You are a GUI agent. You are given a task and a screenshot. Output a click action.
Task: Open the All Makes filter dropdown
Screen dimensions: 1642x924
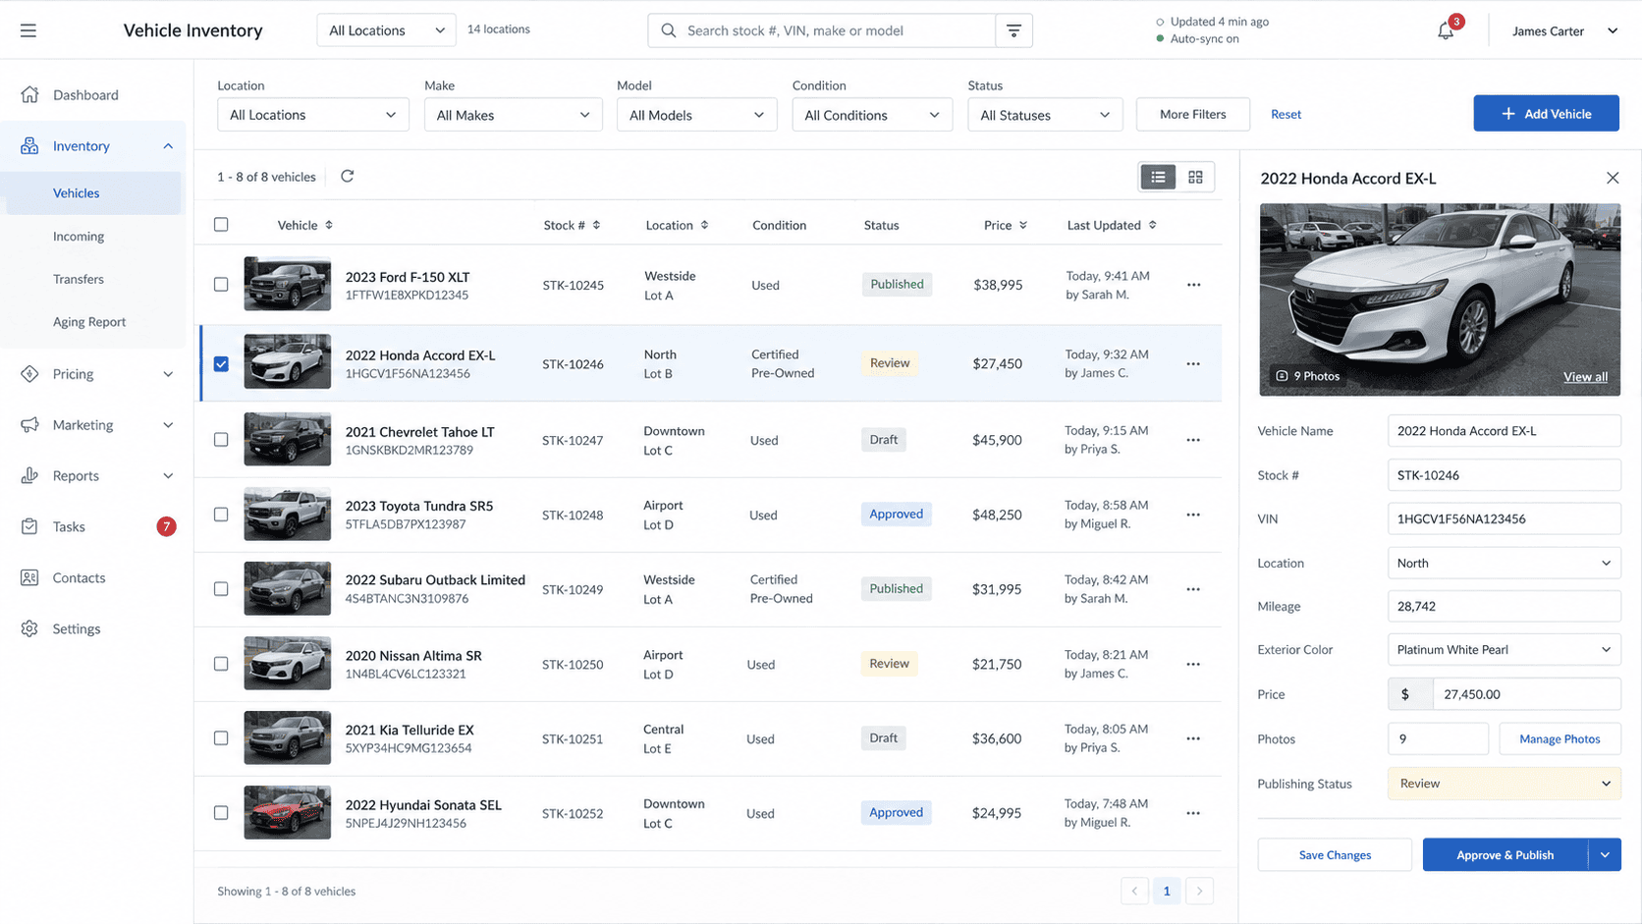(513, 115)
